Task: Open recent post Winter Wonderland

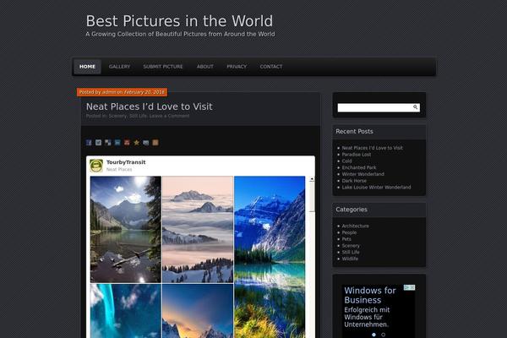Action: point(363,174)
